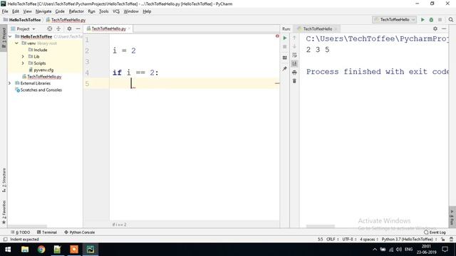Open the Terminal tool window
This screenshot has height=256, width=456.
click(x=47, y=233)
